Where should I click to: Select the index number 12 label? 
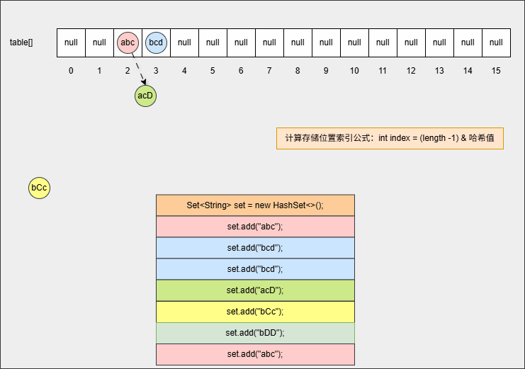[411, 71]
